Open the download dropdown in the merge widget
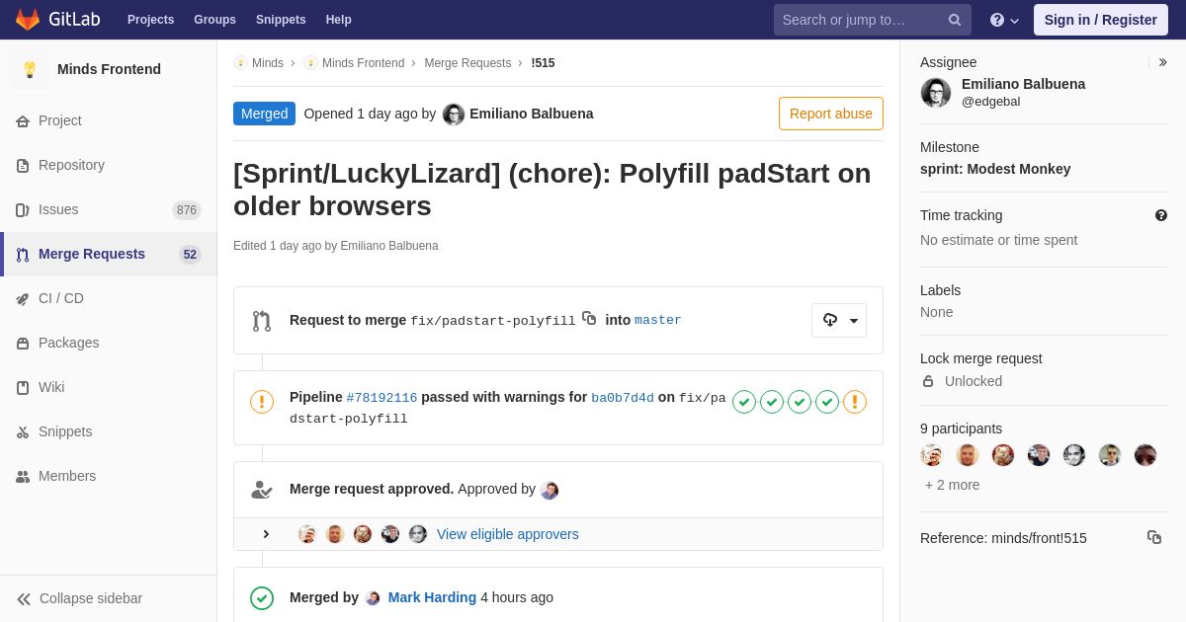The width and height of the screenshot is (1186, 622). click(x=839, y=320)
